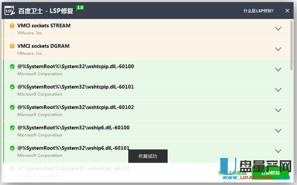This screenshot has height=185, width=297.
Task: Click green check icon for wship6.dll,-60100
Action: coord(12,128)
